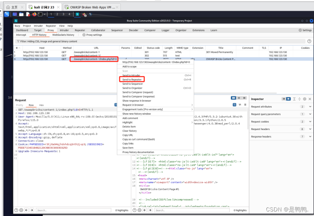The height and width of the screenshot is (216, 314).
Task: Open request pane search settings gear
Action: [x=21, y=210]
